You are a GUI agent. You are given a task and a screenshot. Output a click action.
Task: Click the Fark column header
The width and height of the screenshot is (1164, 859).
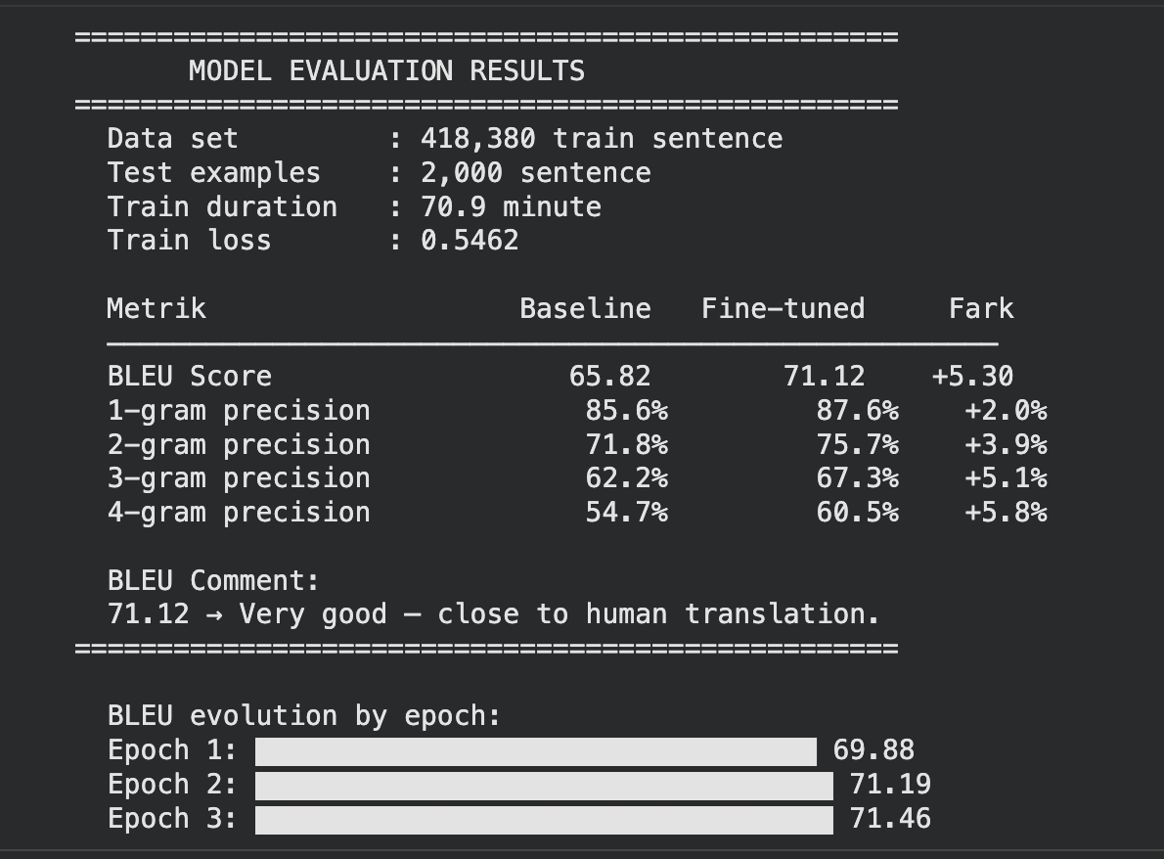click(981, 309)
